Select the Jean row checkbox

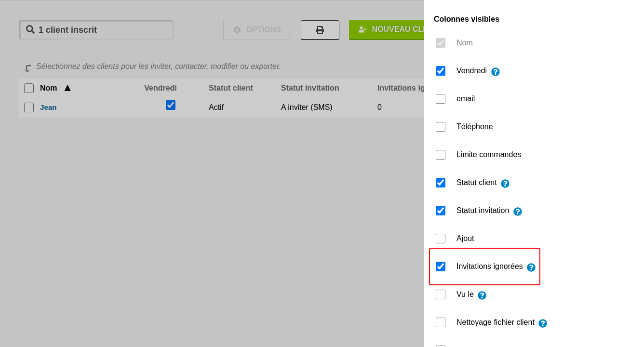(x=29, y=107)
